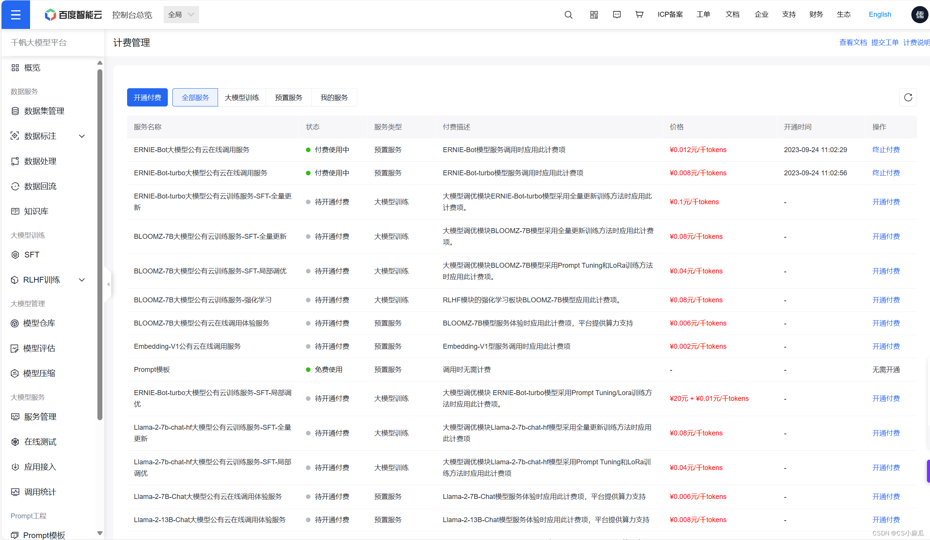Open Prompt模板 in the sidebar
This screenshot has width=930, height=540.
point(38,535)
